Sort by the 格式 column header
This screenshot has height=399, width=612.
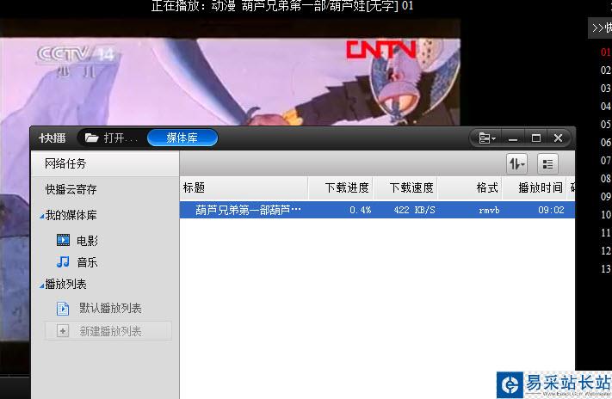coord(470,188)
